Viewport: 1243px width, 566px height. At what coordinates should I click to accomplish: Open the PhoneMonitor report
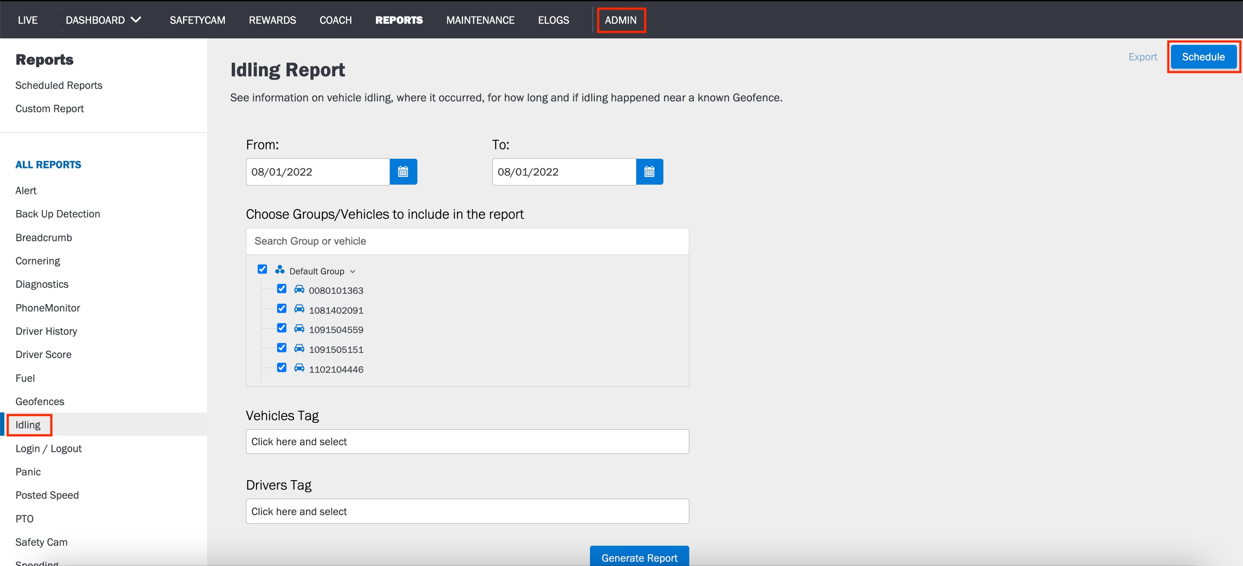click(x=48, y=308)
